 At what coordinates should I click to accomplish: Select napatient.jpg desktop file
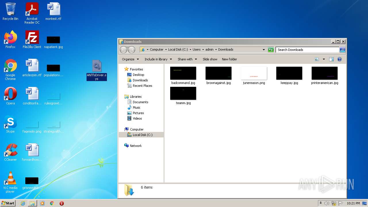click(x=53, y=42)
